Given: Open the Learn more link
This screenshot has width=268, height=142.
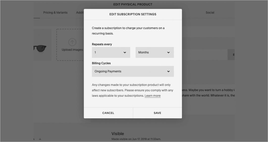Looking at the screenshot, I should pos(152,96).
